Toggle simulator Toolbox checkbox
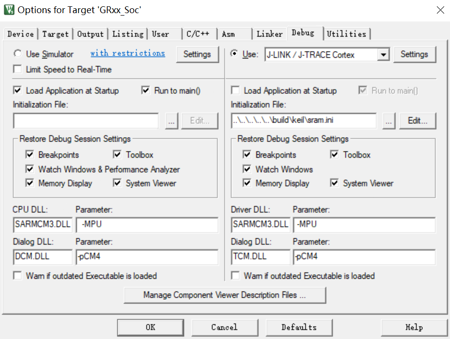This screenshot has height=339, width=450. [117, 155]
